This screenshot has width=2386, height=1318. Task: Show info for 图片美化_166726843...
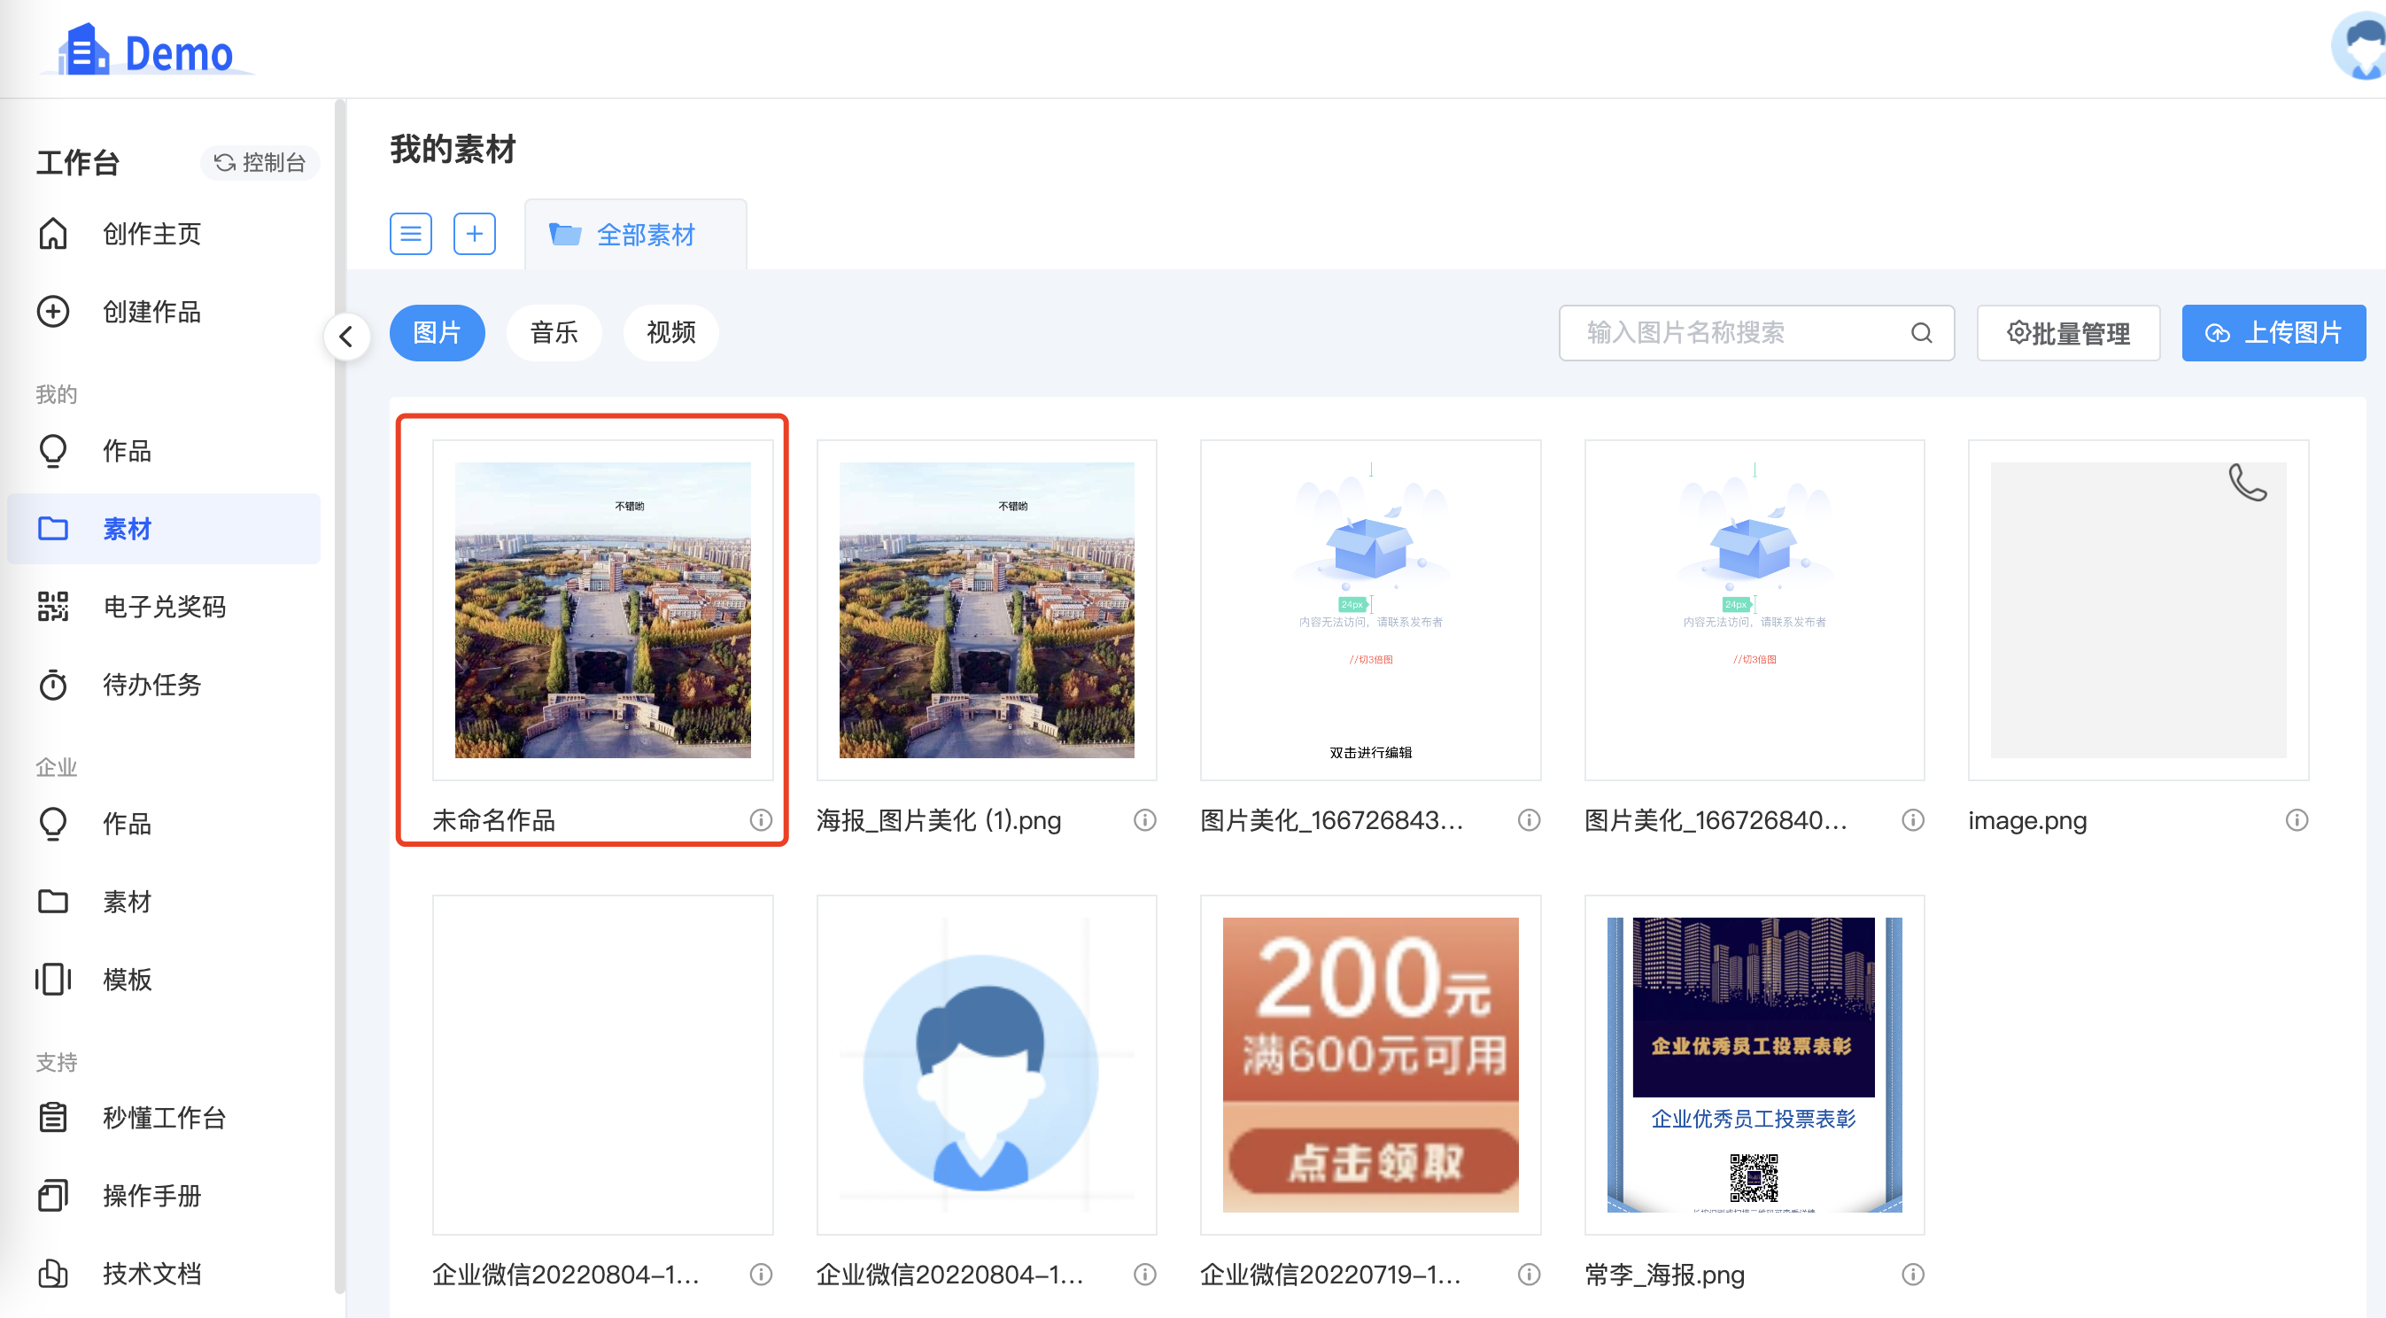click(1530, 819)
